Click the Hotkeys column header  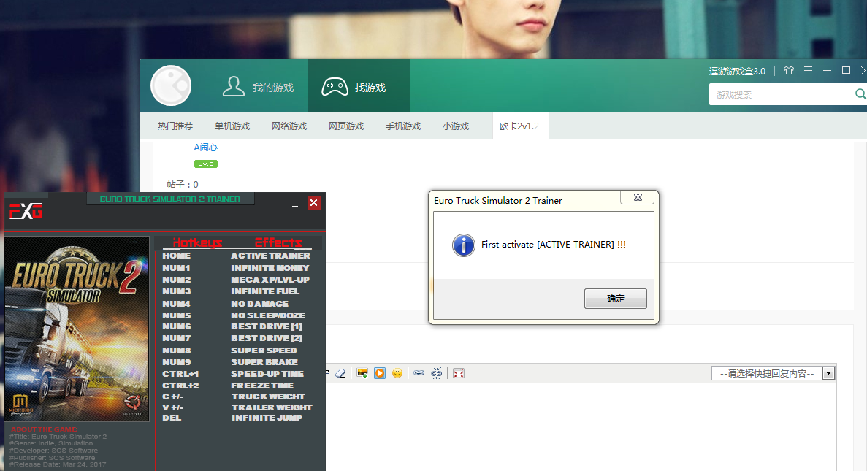197,242
